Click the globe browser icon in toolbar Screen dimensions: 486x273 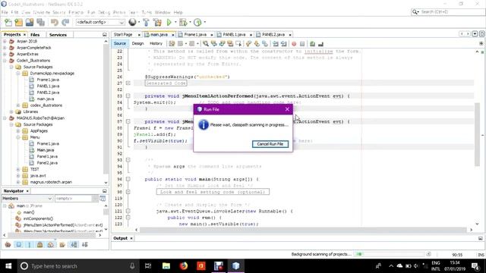132,22
